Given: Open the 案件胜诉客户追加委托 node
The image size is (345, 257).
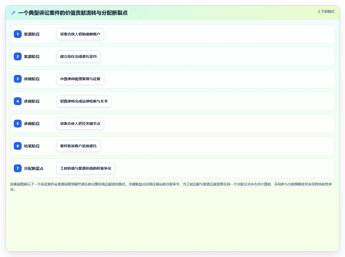Looking at the screenshot, I should [x=78, y=146].
